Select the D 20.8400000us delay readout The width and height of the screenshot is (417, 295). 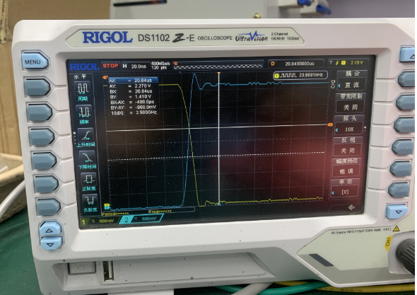point(296,64)
